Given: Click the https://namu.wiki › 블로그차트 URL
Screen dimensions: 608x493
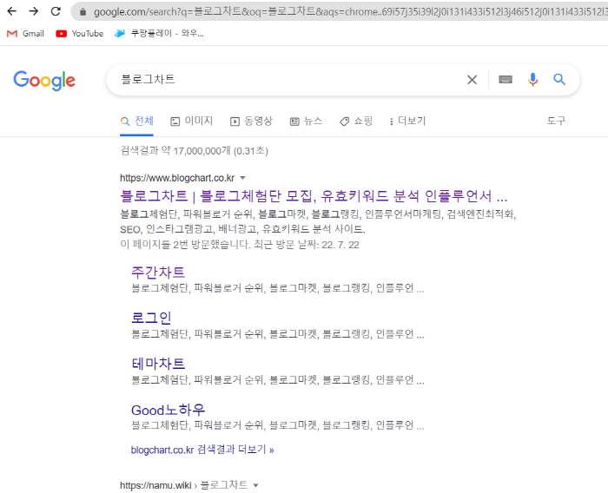Looking at the screenshot, I should 184,485.
